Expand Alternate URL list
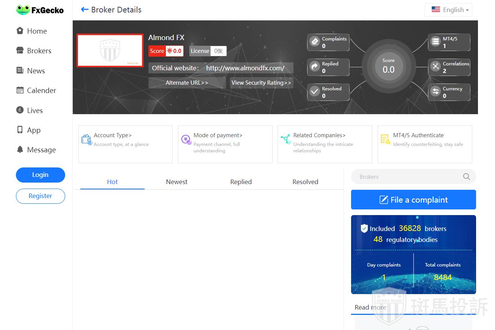This screenshot has height=330, width=495. coord(187,83)
